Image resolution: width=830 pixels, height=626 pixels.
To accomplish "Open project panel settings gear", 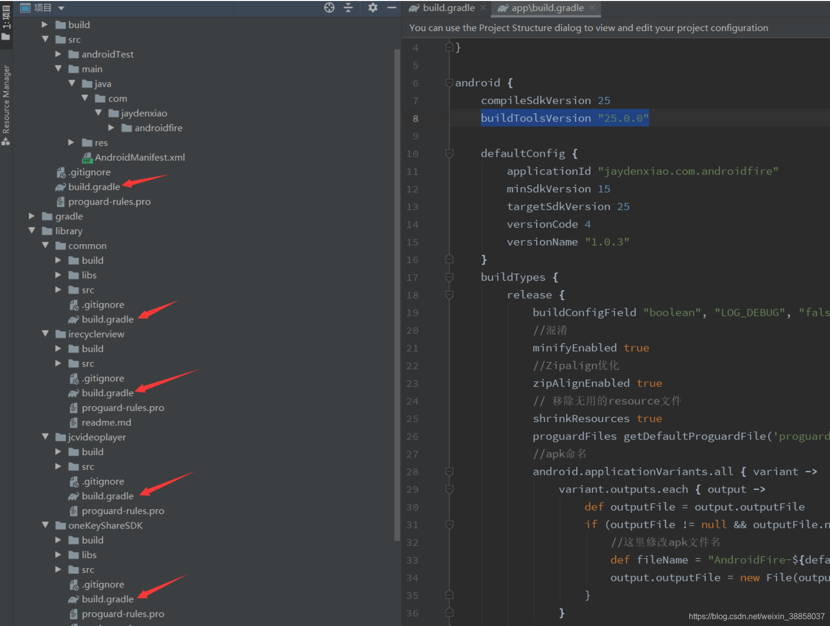I will [x=373, y=8].
